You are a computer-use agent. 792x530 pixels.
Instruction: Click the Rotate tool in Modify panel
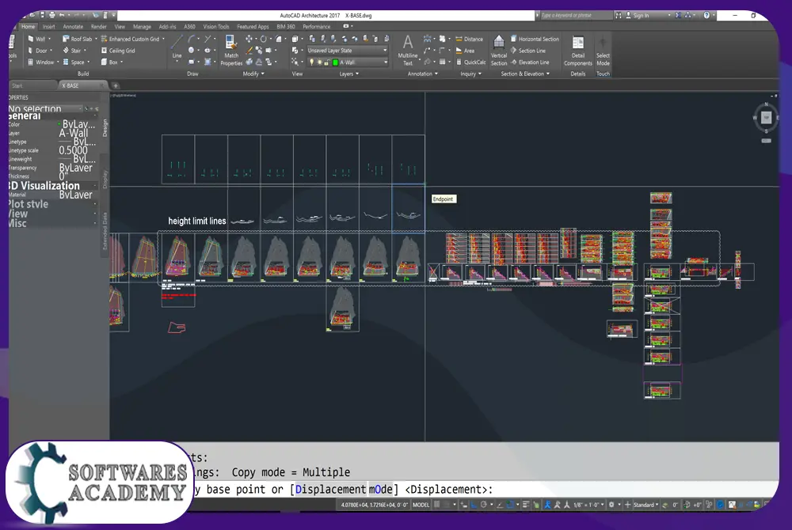click(x=263, y=39)
